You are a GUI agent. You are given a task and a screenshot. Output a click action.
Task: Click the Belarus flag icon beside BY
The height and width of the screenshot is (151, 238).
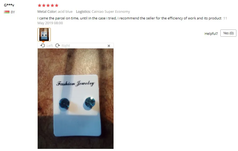(x=7, y=12)
